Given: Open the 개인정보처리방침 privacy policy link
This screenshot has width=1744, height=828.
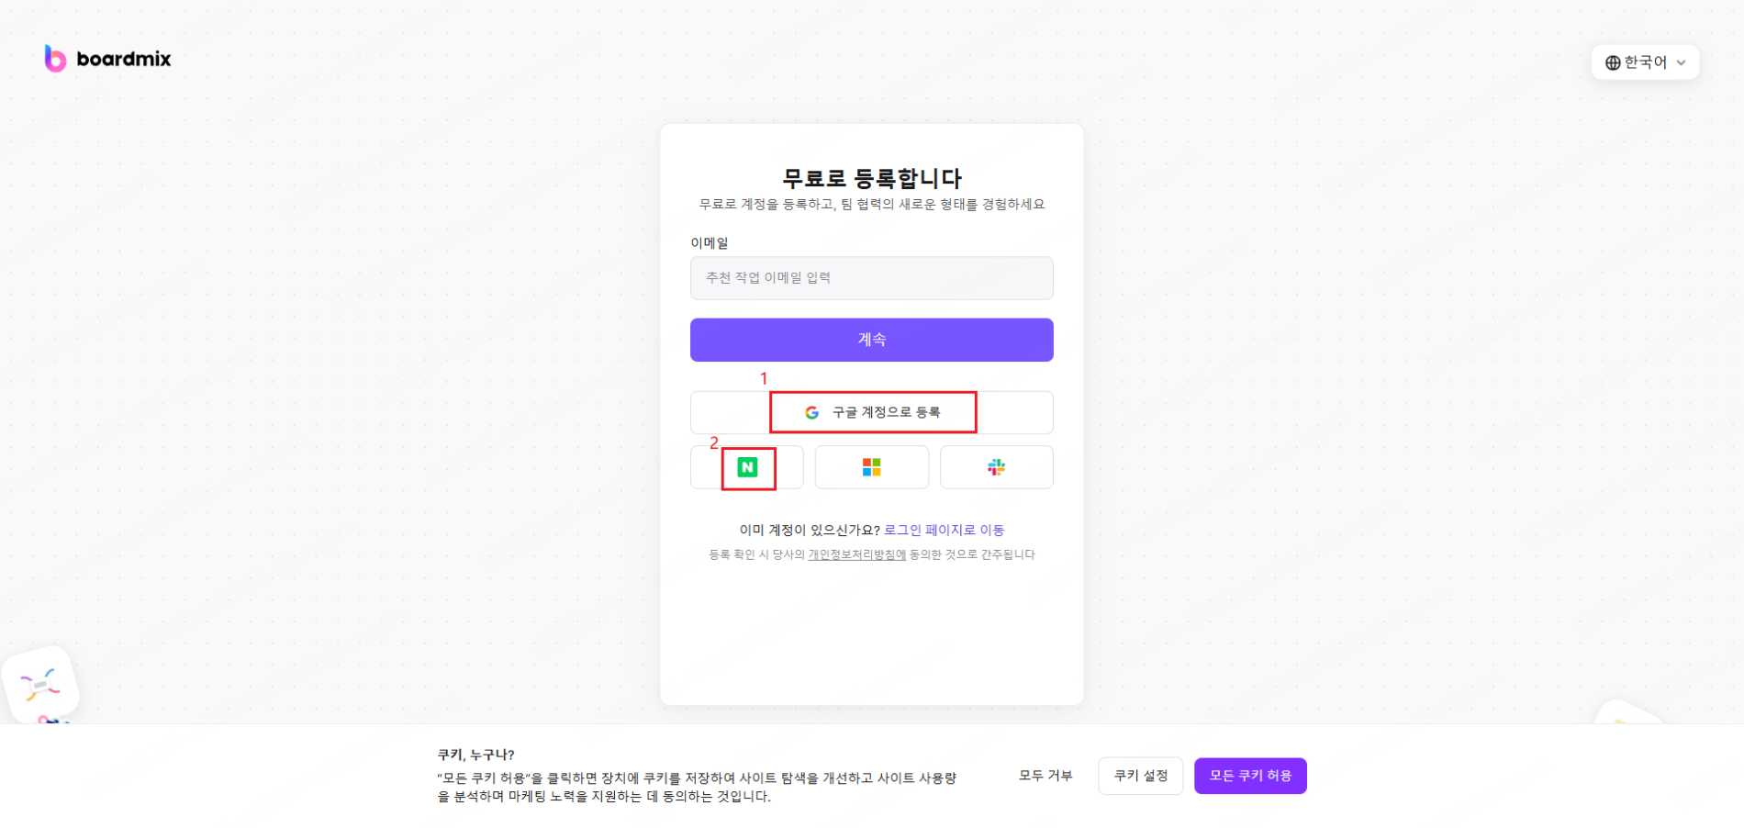Looking at the screenshot, I should coord(856,554).
